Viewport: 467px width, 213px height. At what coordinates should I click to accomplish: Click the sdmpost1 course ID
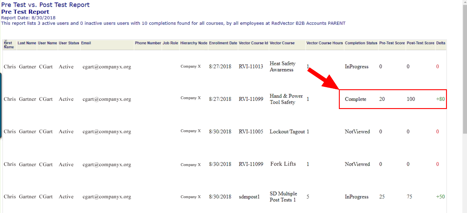[249, 197]
